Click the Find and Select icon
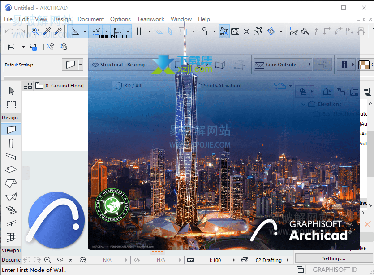This screenshot has height=275, width=374. pyautogui.click(x=35, y=31)
